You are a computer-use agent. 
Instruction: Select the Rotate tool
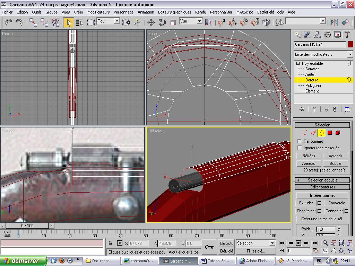(x=162, y=23)
